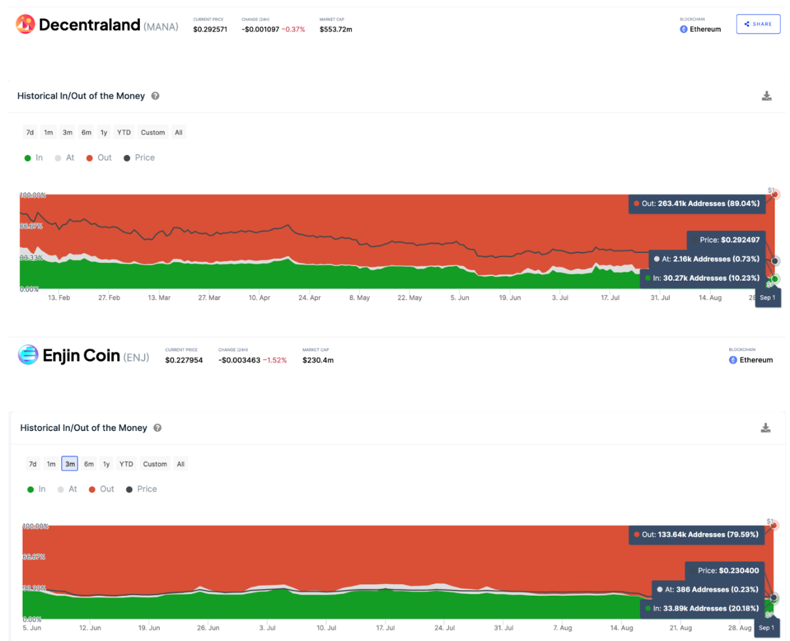This screenshot has width=790, height=641.
Task: Open Custom range on Decentraland chart
Action: coord(153,132)
